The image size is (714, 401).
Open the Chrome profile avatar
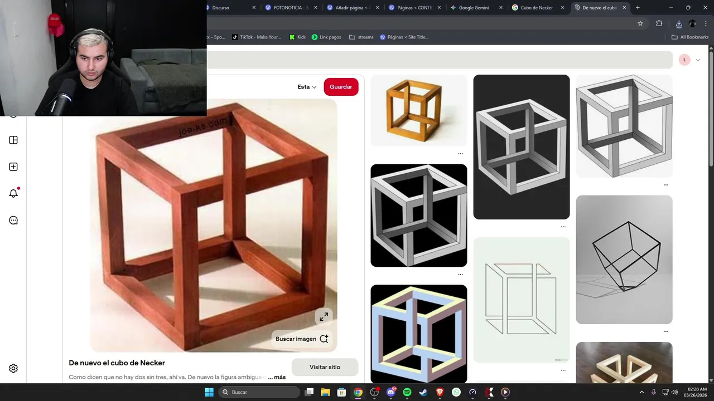coord(692,23)
